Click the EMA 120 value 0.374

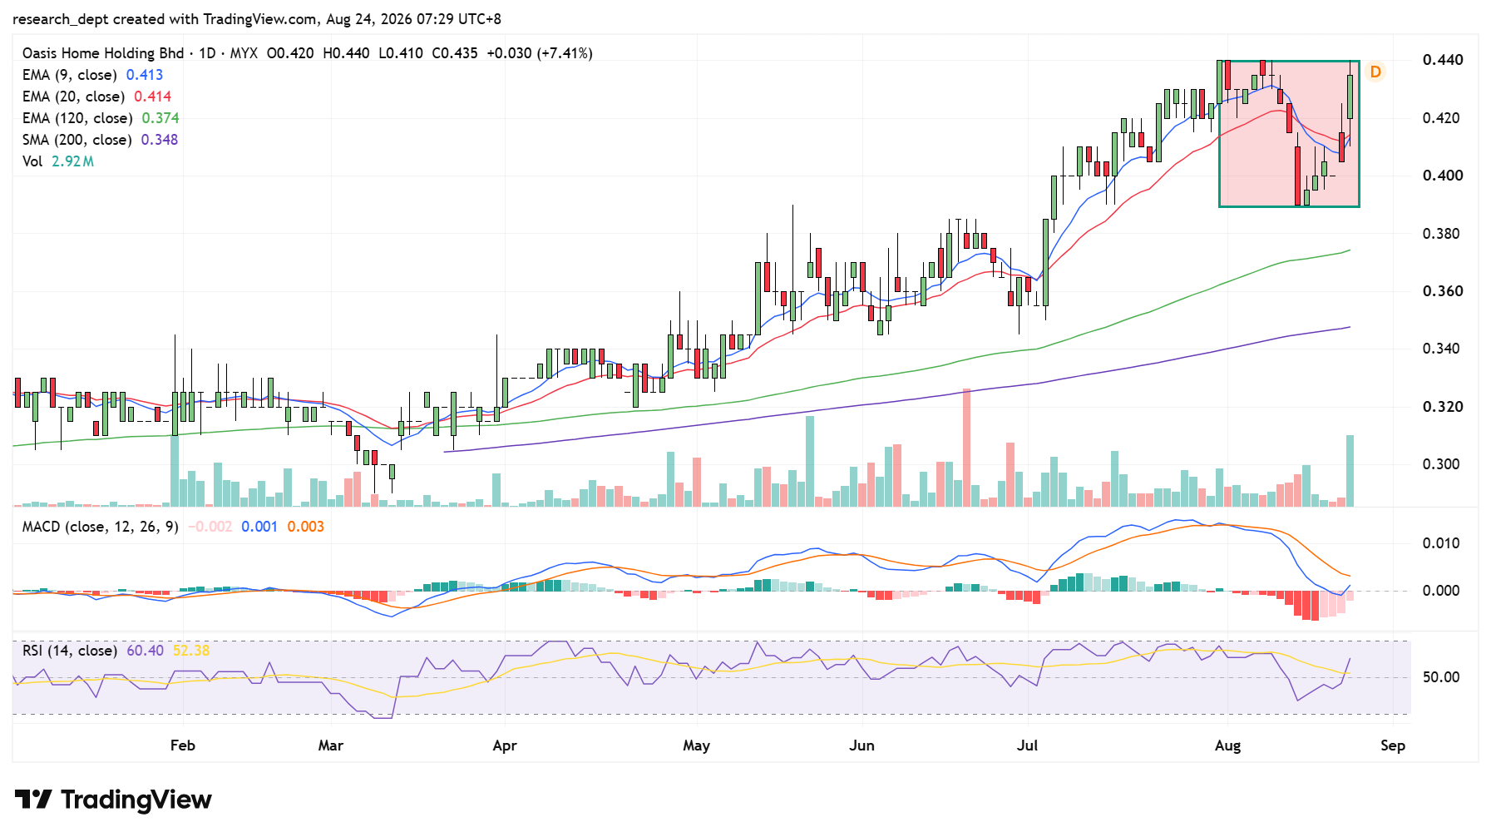[160, 118]
